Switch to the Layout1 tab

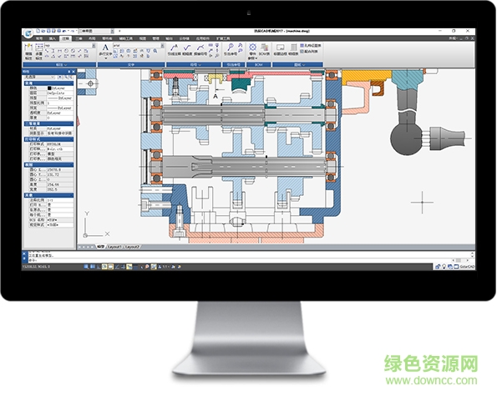coord(114,247)
